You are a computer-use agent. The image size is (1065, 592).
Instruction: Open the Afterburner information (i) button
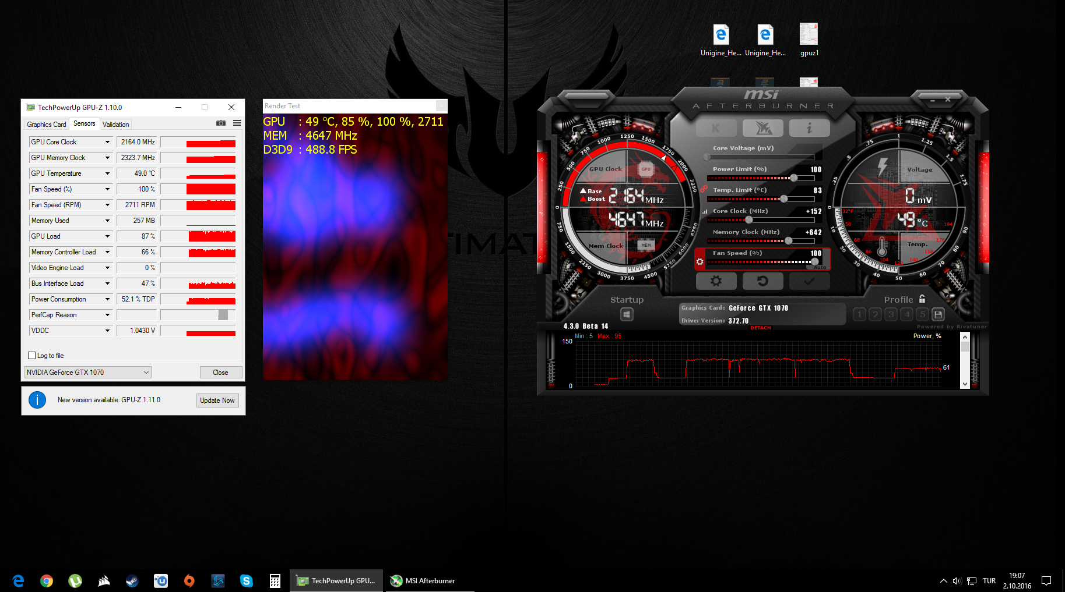click(x=809, y=128)
